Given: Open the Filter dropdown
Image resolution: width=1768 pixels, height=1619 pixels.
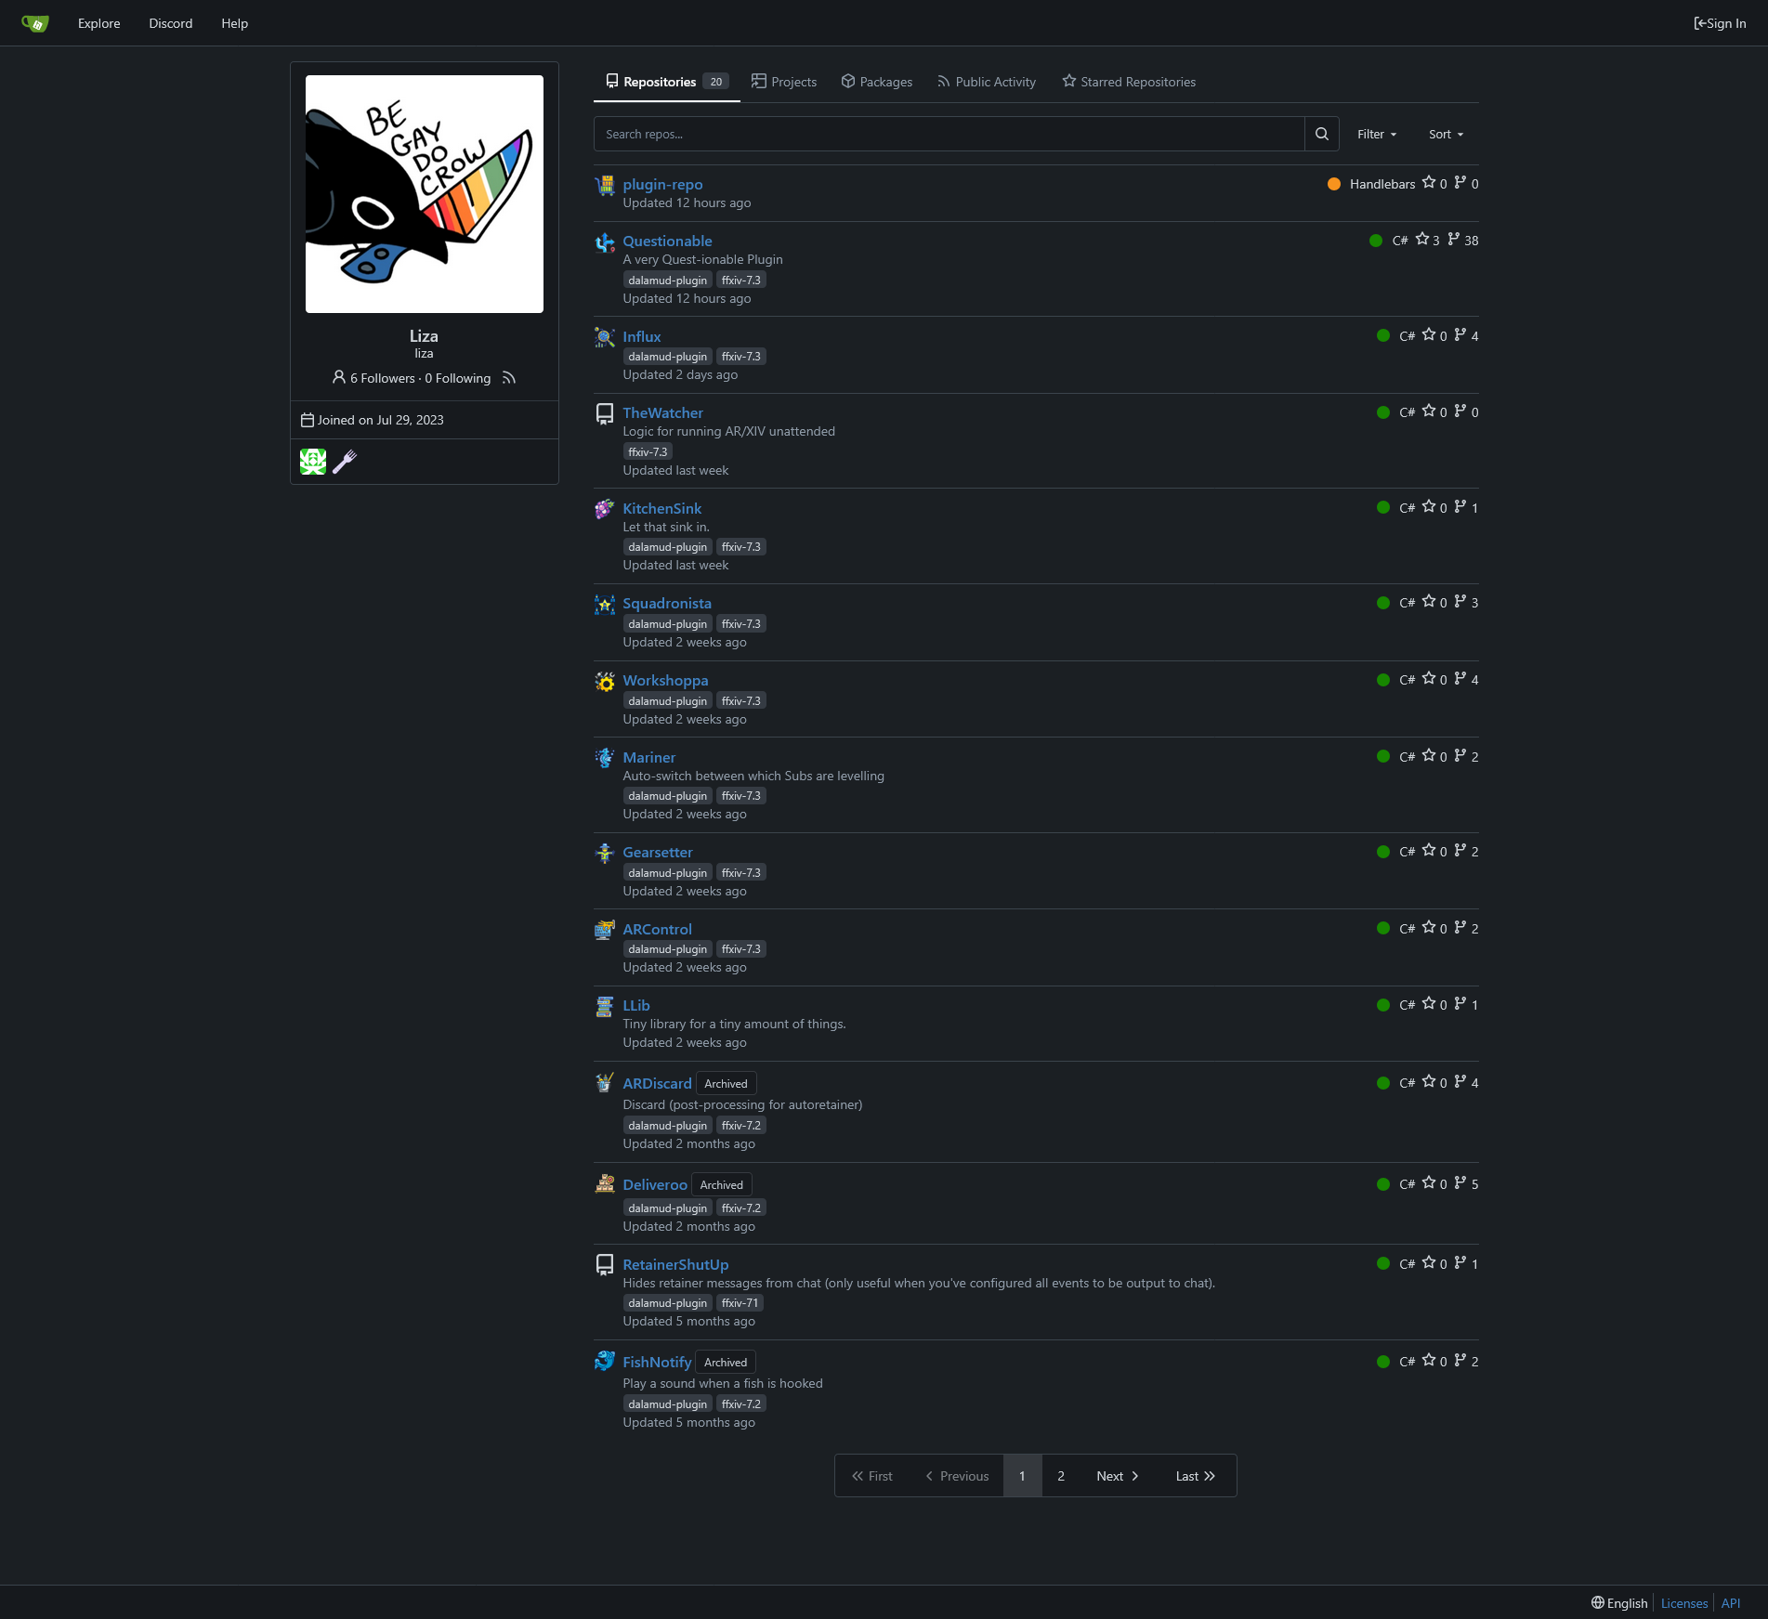Looking at the screenshot, I should click(1377, 134).
